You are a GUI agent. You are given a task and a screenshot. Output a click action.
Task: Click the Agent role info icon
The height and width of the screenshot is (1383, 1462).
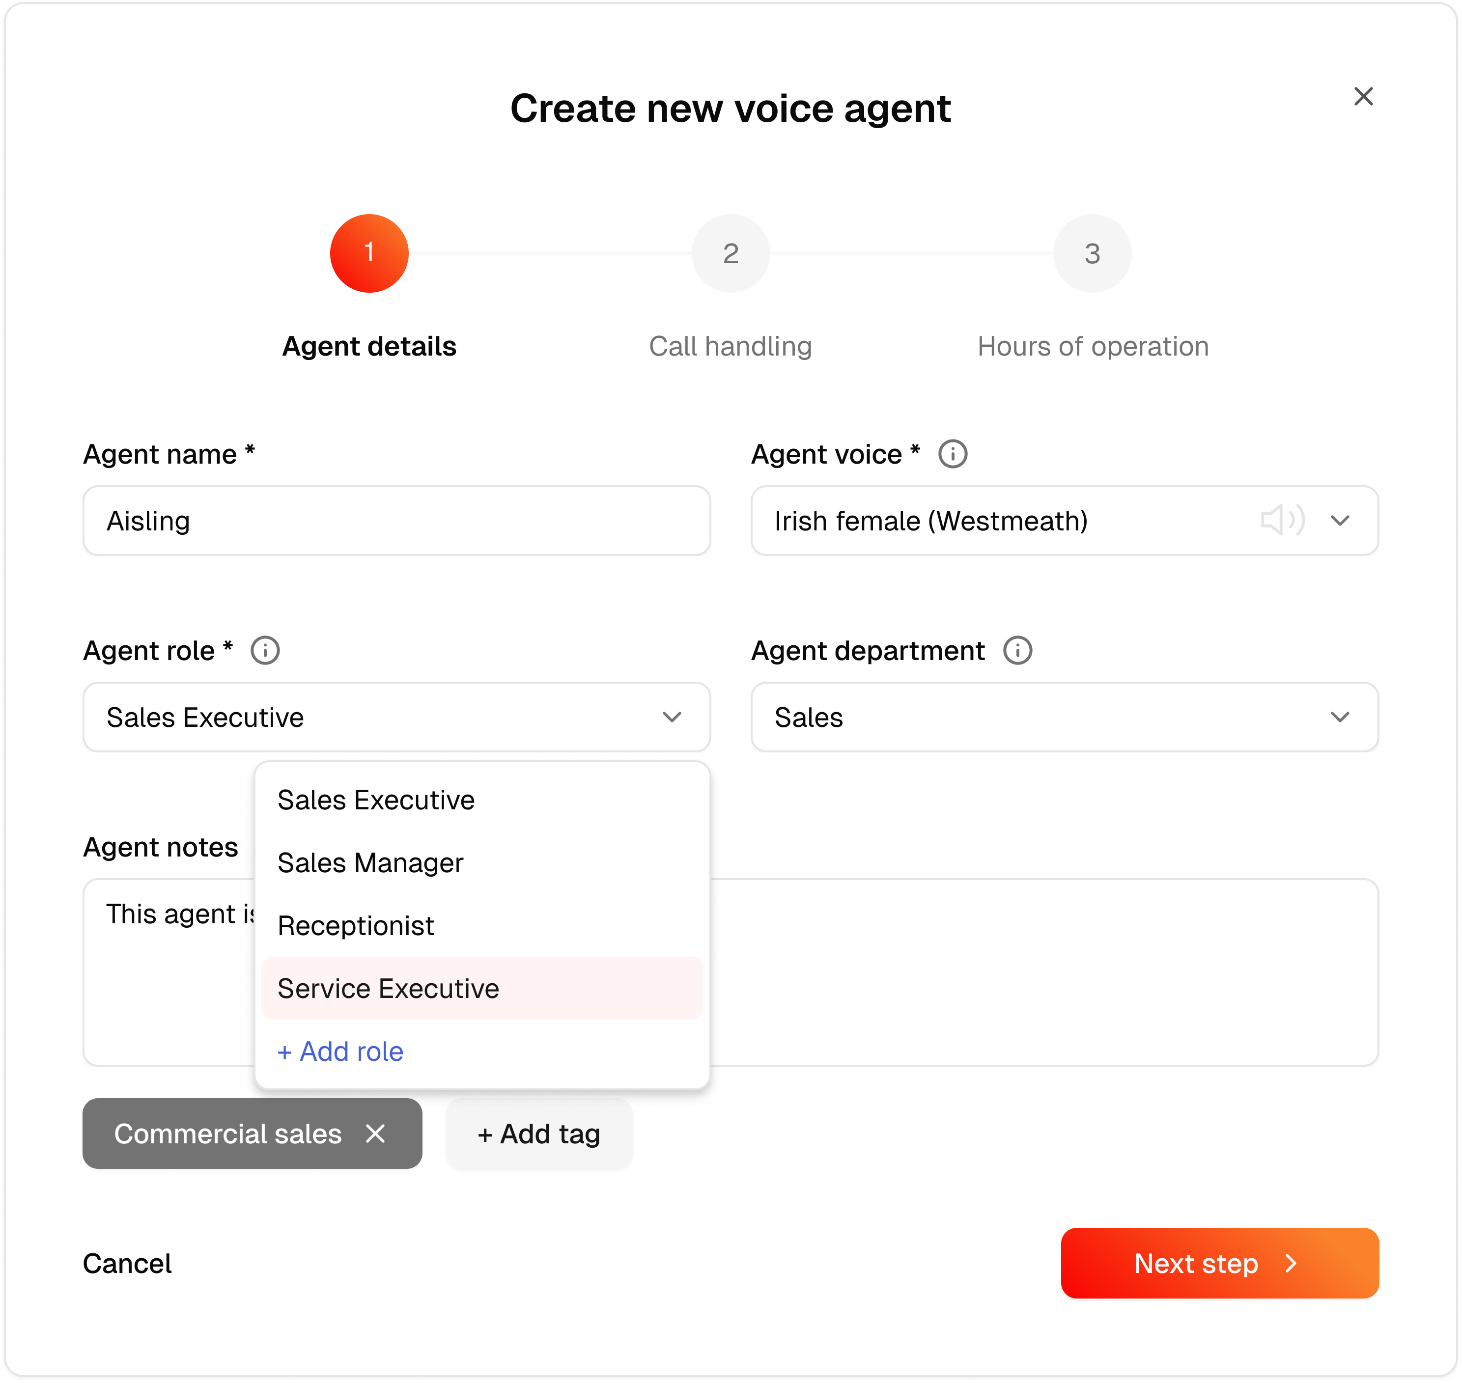(265, 651)
